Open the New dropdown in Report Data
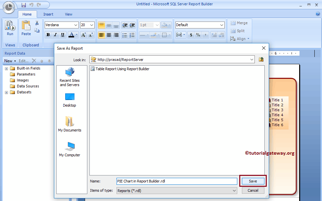The image size is (322, 201). click(10, 61)
